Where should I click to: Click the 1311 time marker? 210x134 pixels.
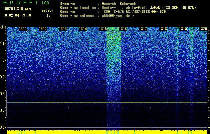23,29
